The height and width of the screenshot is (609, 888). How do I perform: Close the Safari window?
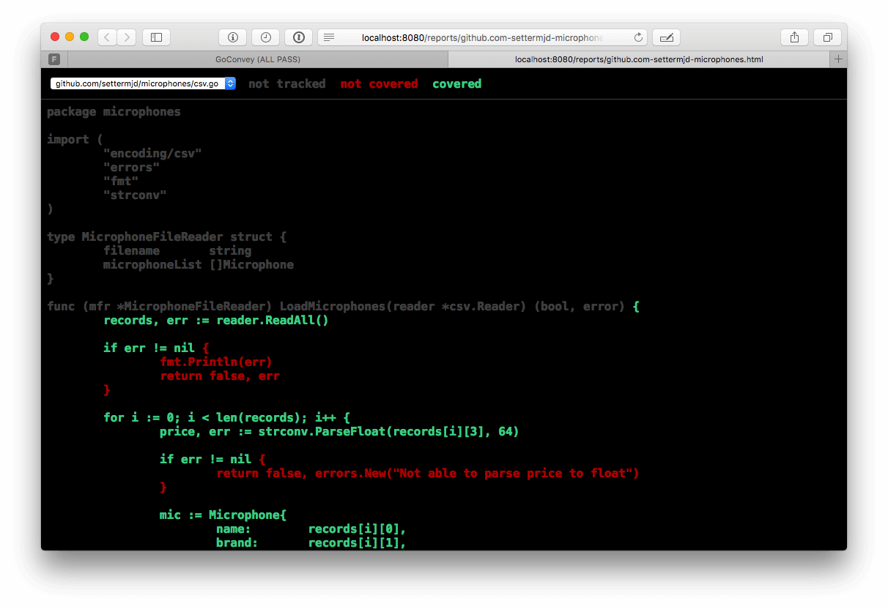(x=55, y=37)
